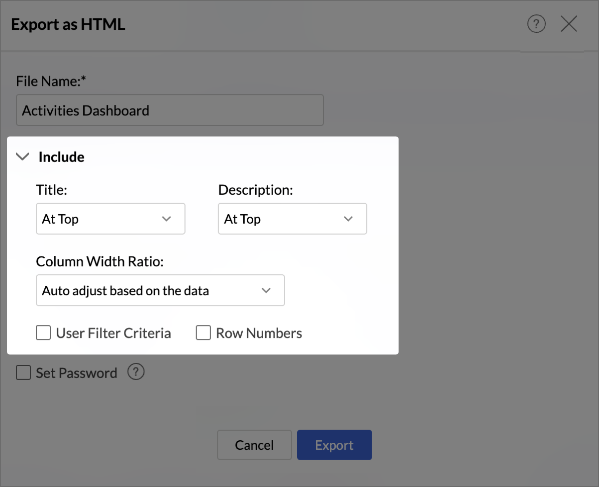
Task: Click the "User Filter Criteria" label text
Action: 113,333
